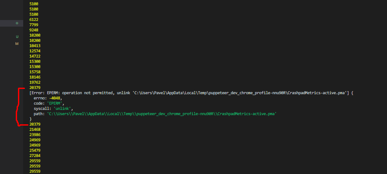Click the 21468 output line

[35, 130]
